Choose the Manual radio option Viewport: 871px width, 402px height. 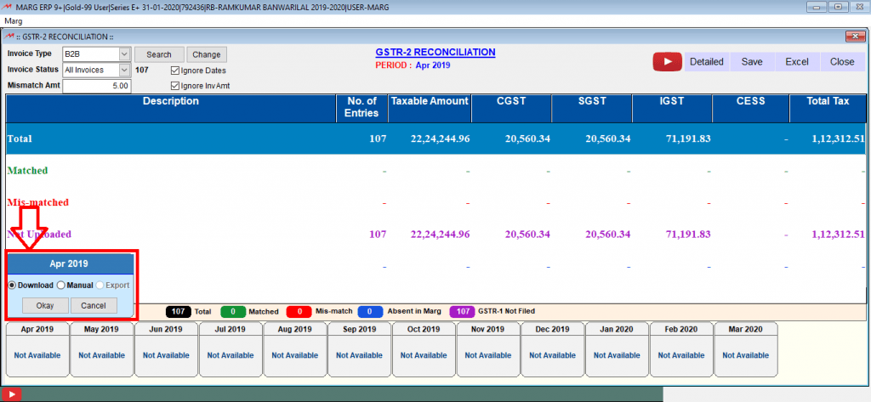tap(61, 286)
